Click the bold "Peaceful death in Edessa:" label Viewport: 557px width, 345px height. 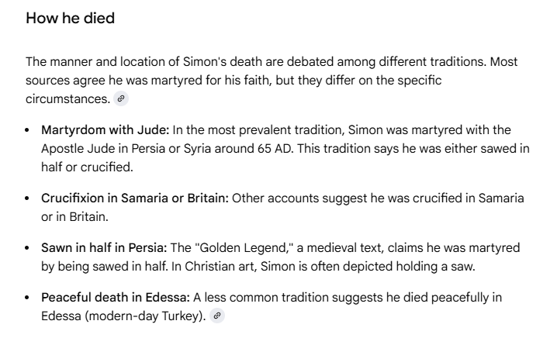point(116,298)
